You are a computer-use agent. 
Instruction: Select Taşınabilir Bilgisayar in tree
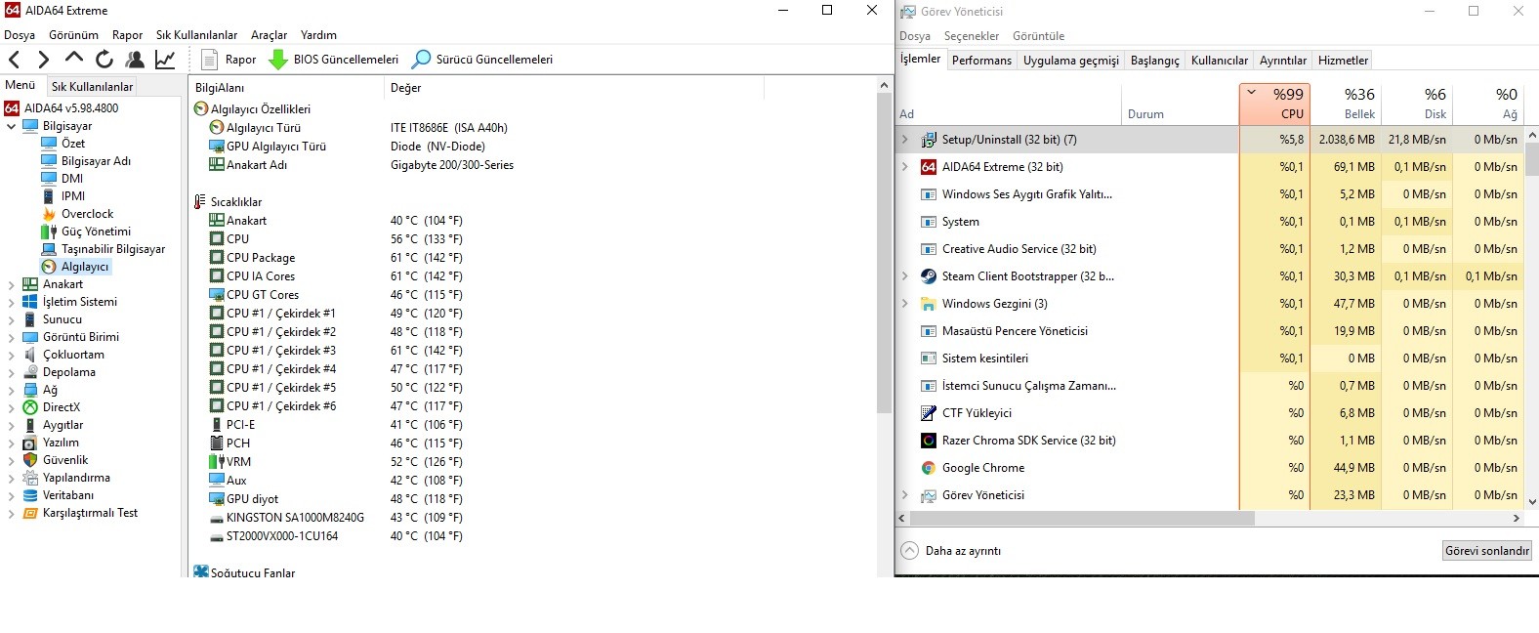[104, 249]
